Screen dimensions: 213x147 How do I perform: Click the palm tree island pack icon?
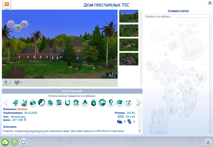pos(128,103)
